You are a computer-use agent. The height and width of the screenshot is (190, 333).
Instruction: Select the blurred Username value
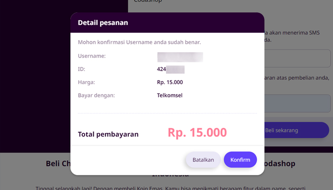click(180, 57)
